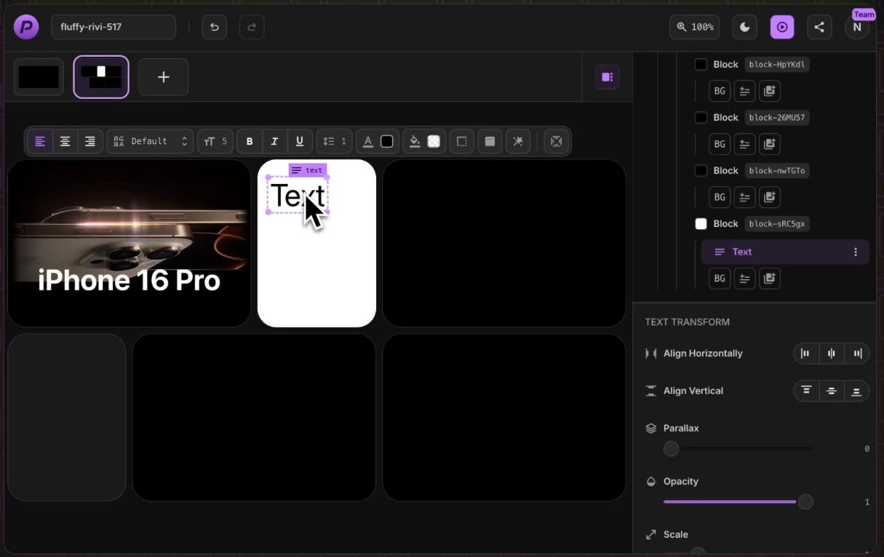Open the share icon in header
This screenshot has width=884, height=557.
[x=819, y=27]
